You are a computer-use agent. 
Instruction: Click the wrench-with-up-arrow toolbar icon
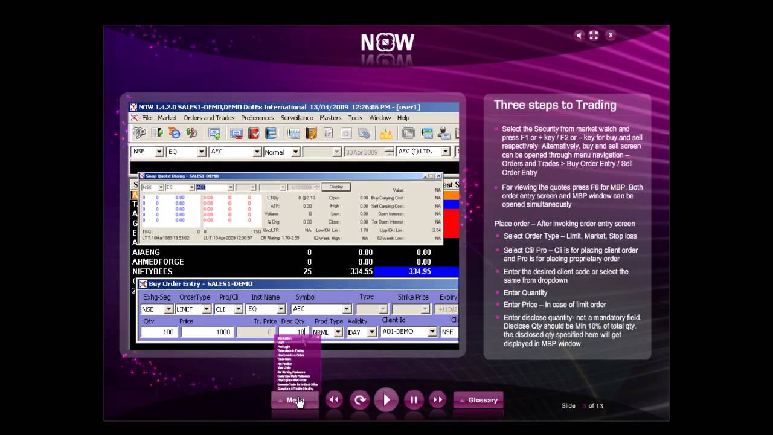[191, 134]
